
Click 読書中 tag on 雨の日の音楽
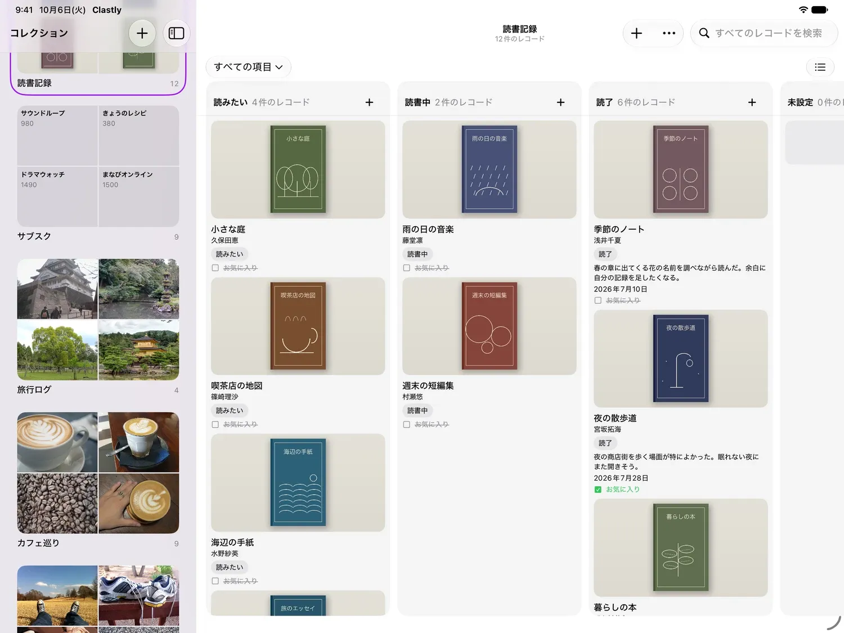click(417, 254)
